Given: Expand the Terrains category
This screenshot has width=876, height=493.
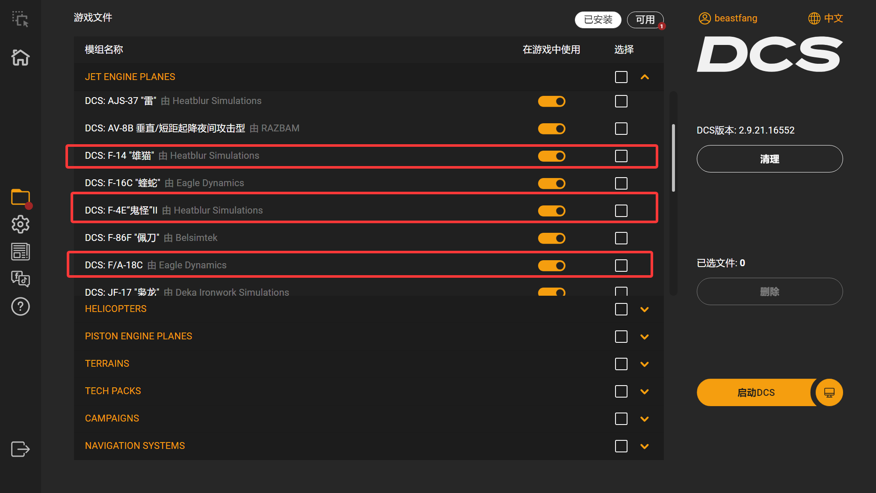Looking at the screenshot, I should tap(645, 364).
